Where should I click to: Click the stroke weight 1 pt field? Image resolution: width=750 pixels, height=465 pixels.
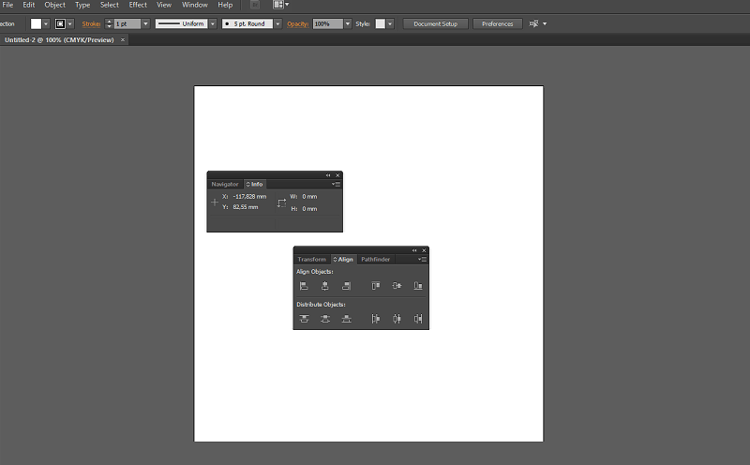point(127,24)
